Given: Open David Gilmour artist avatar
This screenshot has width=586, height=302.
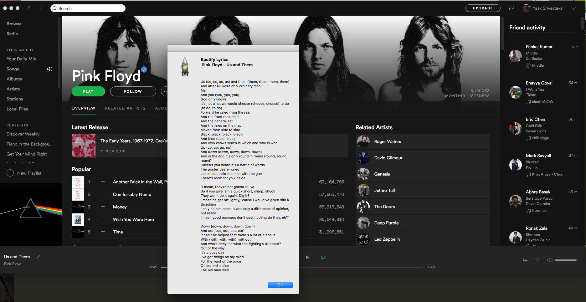Looking at the screenshot, I should click(x=363, y=158).
